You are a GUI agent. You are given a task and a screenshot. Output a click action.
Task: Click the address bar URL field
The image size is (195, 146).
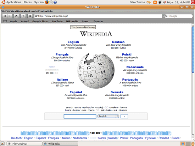pyautogui.click(x=98, y=16)
